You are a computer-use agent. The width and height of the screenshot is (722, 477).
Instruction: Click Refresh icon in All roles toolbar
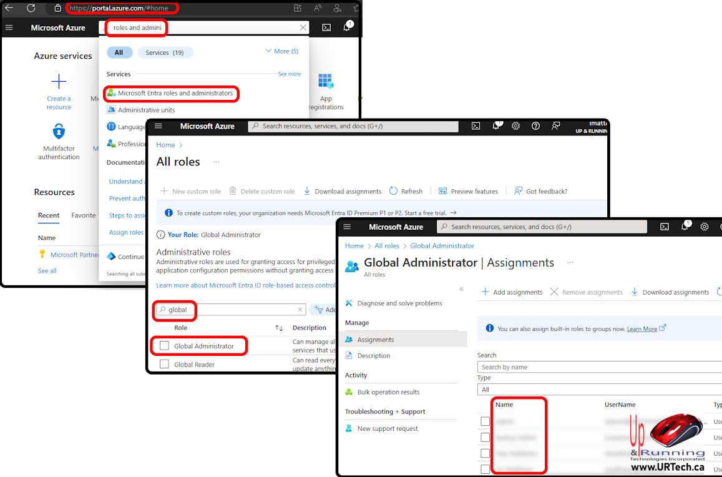(x=394, y=191)
